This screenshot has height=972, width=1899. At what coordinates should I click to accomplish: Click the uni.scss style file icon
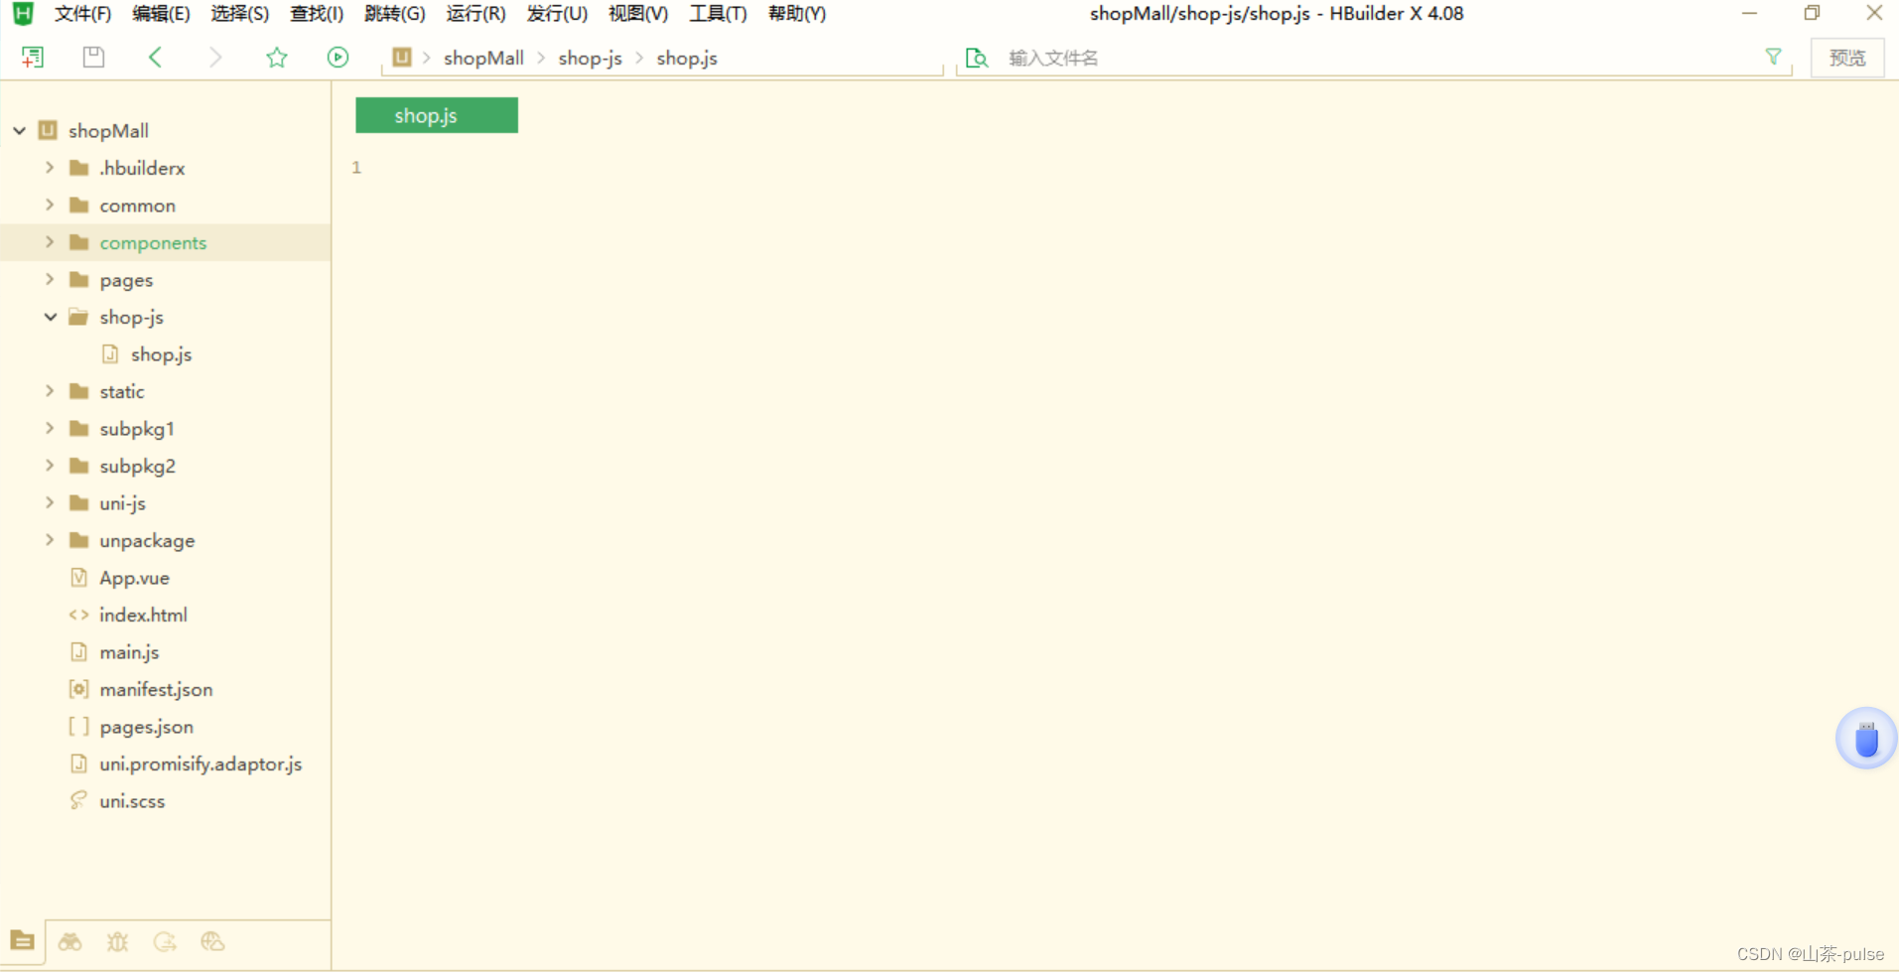coord(79,800)
